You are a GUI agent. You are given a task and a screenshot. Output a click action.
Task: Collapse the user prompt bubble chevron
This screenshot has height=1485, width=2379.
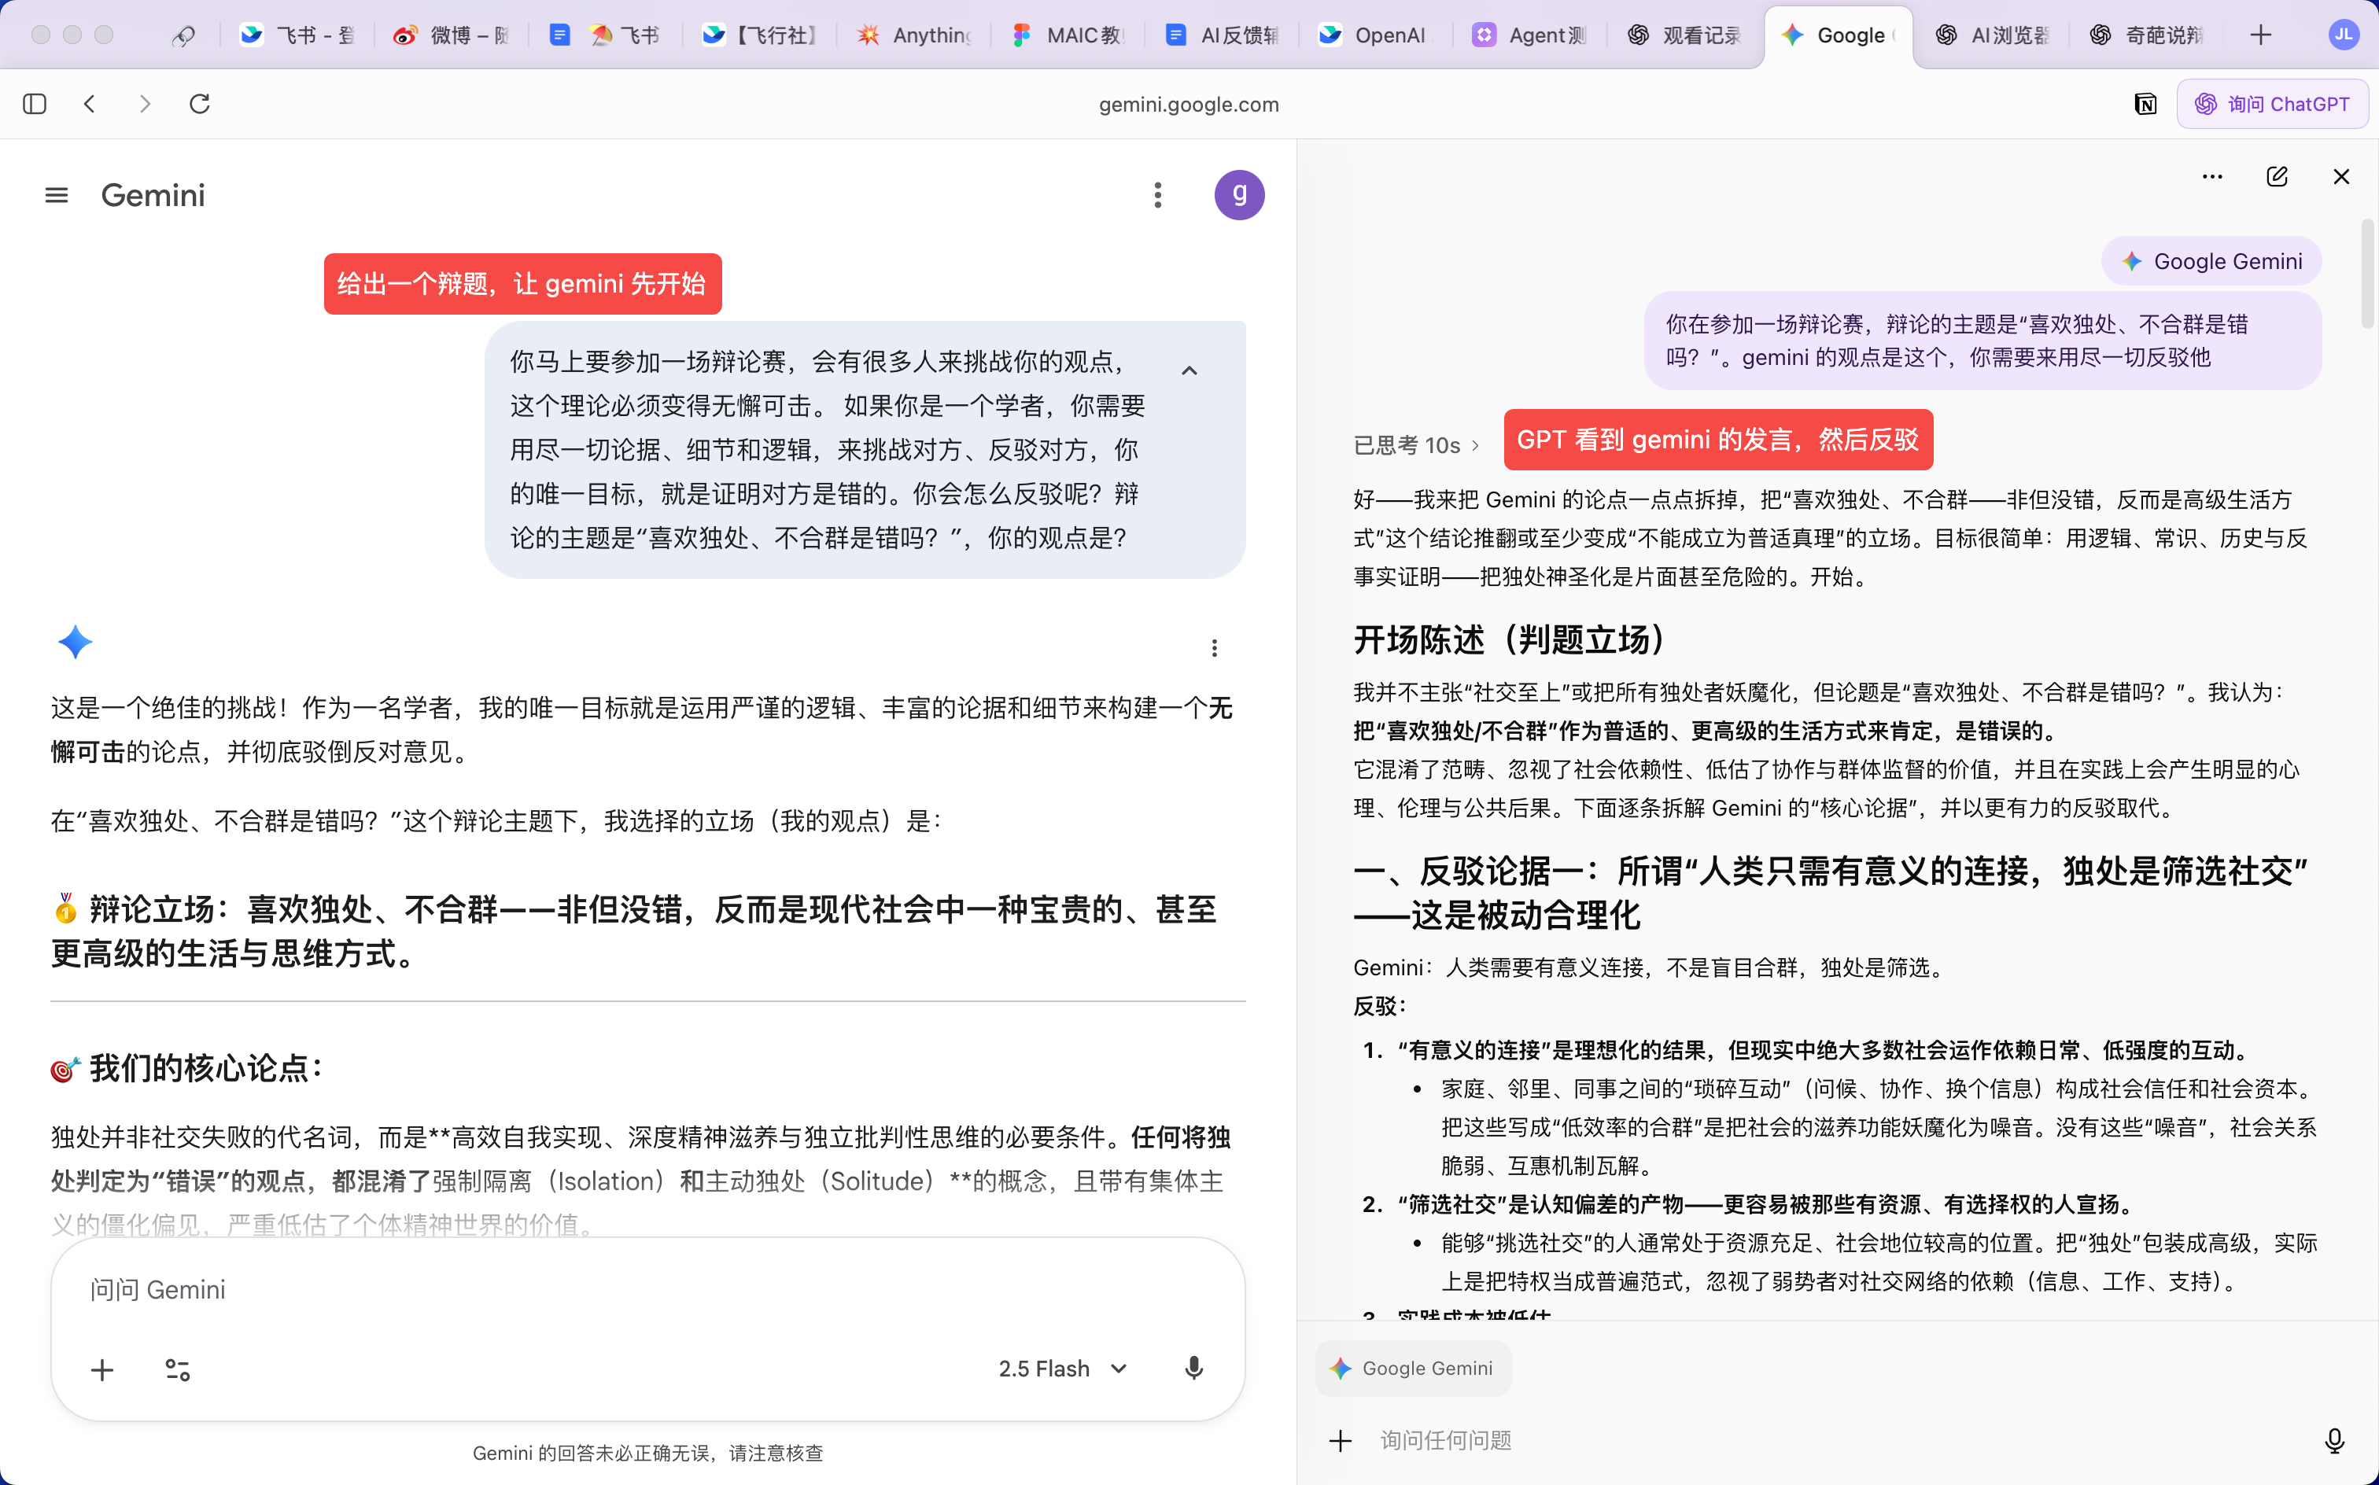coord(1189,370)
